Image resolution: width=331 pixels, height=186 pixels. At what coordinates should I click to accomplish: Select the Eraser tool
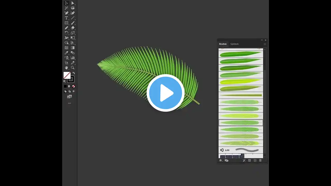click(73, 28)
